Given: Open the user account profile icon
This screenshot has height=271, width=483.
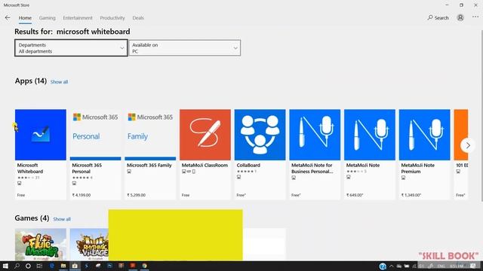Looking at the screenshot, I should [460, 18].
